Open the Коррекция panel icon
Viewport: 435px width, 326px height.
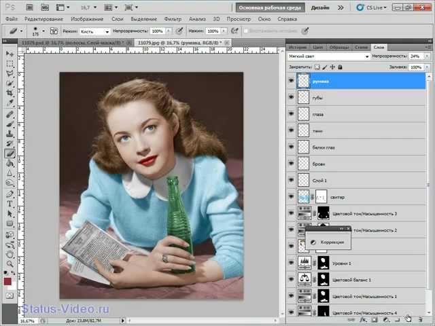click(313, 242)
